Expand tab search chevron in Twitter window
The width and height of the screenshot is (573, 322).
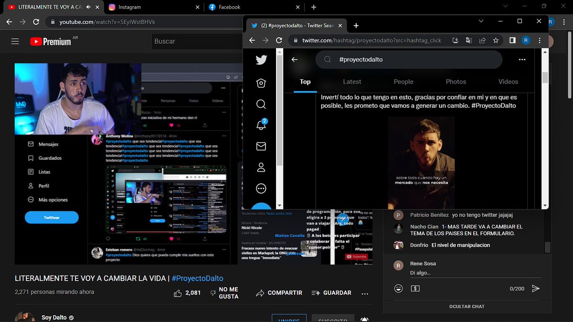pyautogui.click(x=481, y=21)
